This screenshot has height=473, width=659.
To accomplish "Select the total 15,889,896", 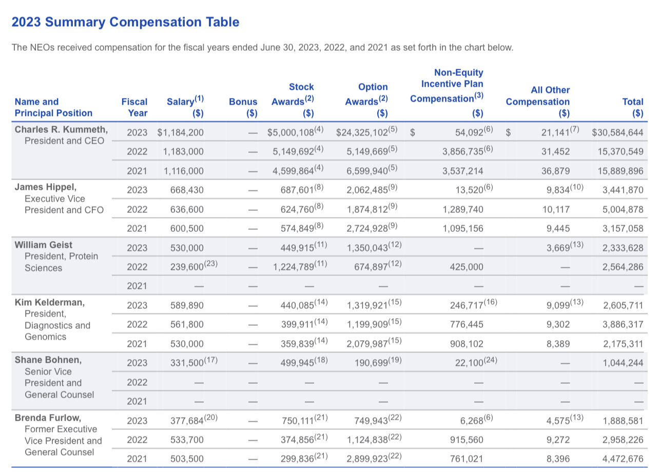I will pos(621,171).
